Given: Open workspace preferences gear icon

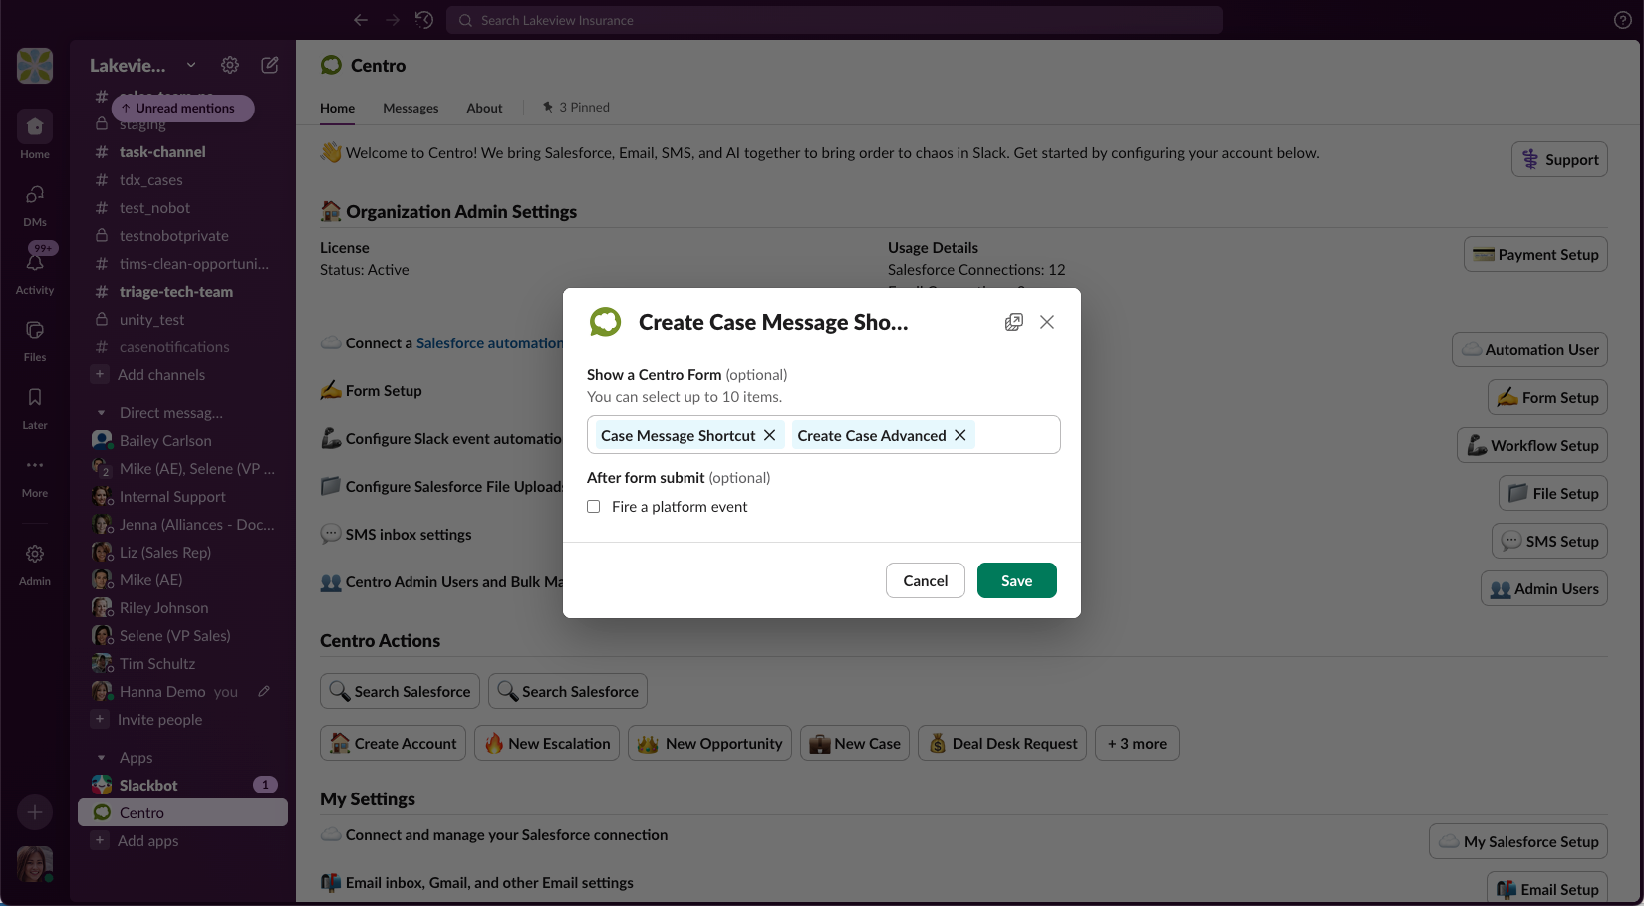Looking at the screenshot, I should [x=230, y=65].
